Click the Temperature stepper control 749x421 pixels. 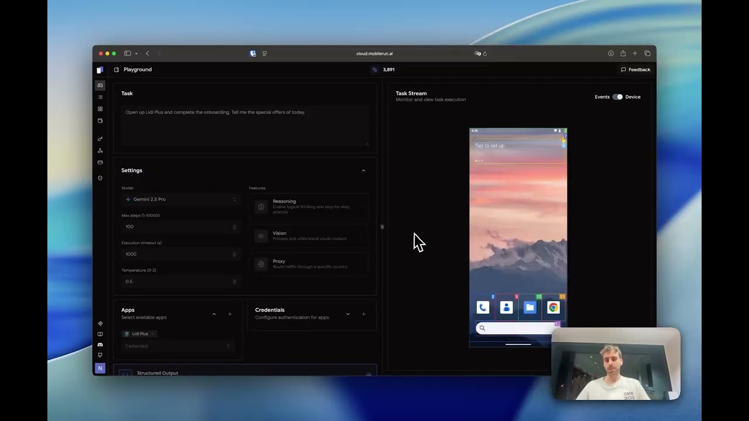pyautogui.click(x=235, y=282)
